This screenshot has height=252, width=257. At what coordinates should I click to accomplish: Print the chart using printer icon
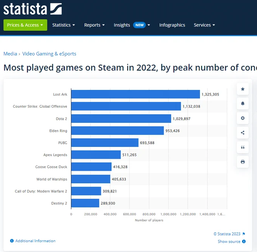243,162
